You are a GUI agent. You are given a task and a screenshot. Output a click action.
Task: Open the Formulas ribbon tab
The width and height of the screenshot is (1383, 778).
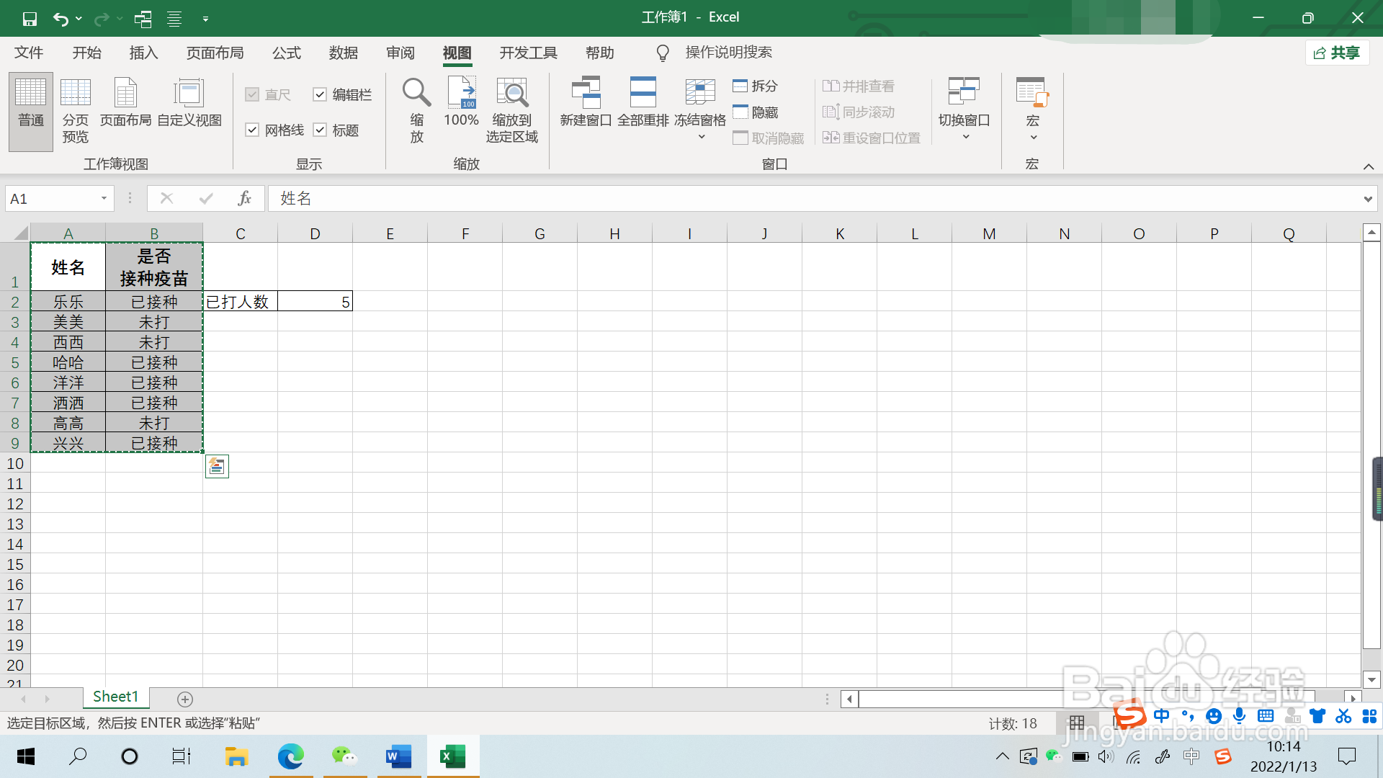coord(286,53)
